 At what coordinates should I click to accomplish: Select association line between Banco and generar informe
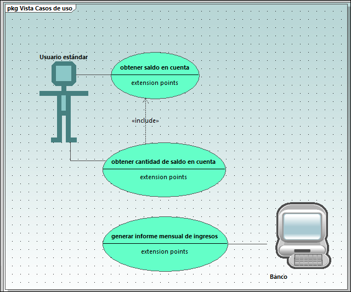point(247,244)
